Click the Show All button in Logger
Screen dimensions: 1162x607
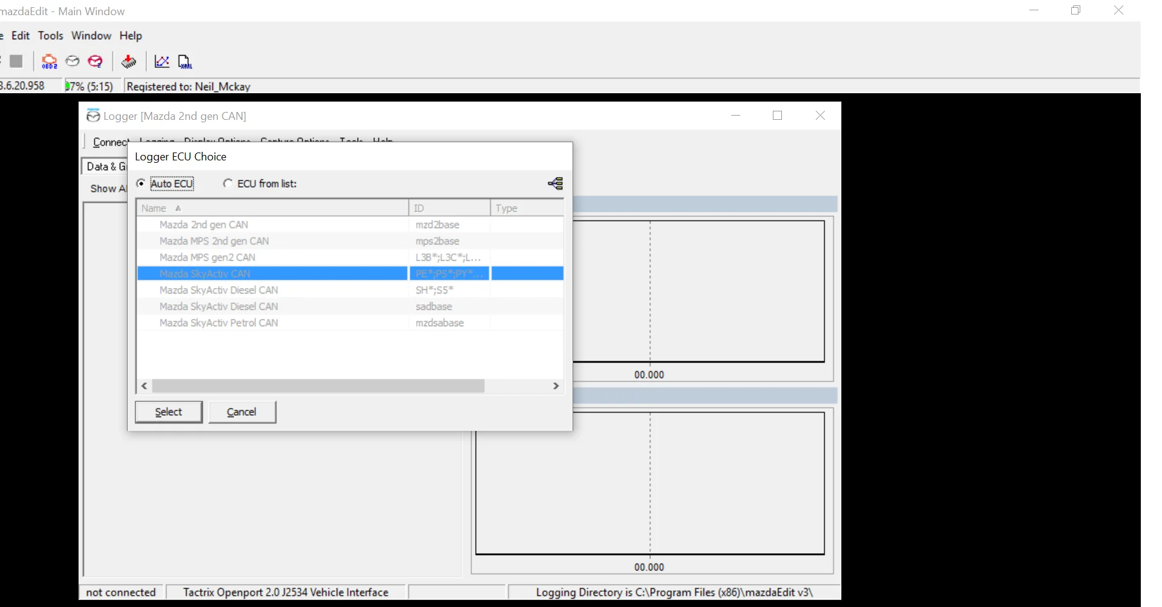pos(108,188)
